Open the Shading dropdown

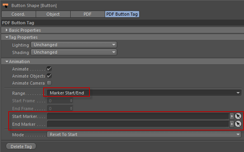coord(74,52)
